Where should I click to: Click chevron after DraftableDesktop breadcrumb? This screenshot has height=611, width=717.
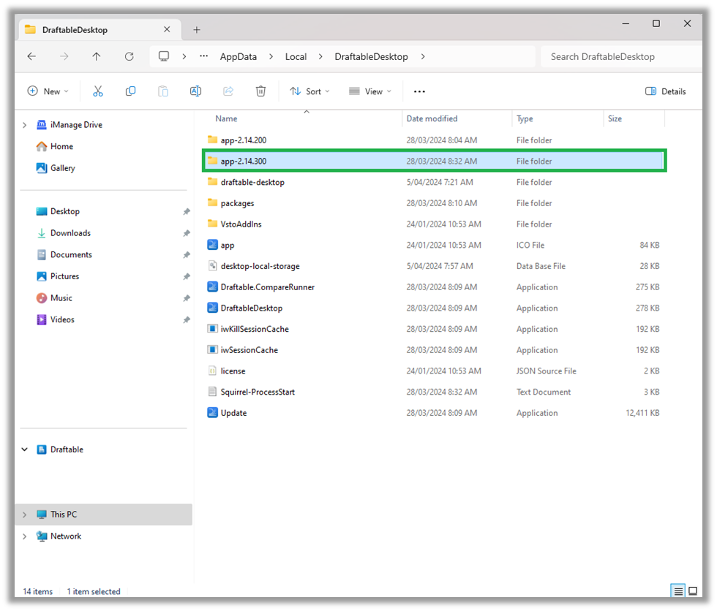423,56
